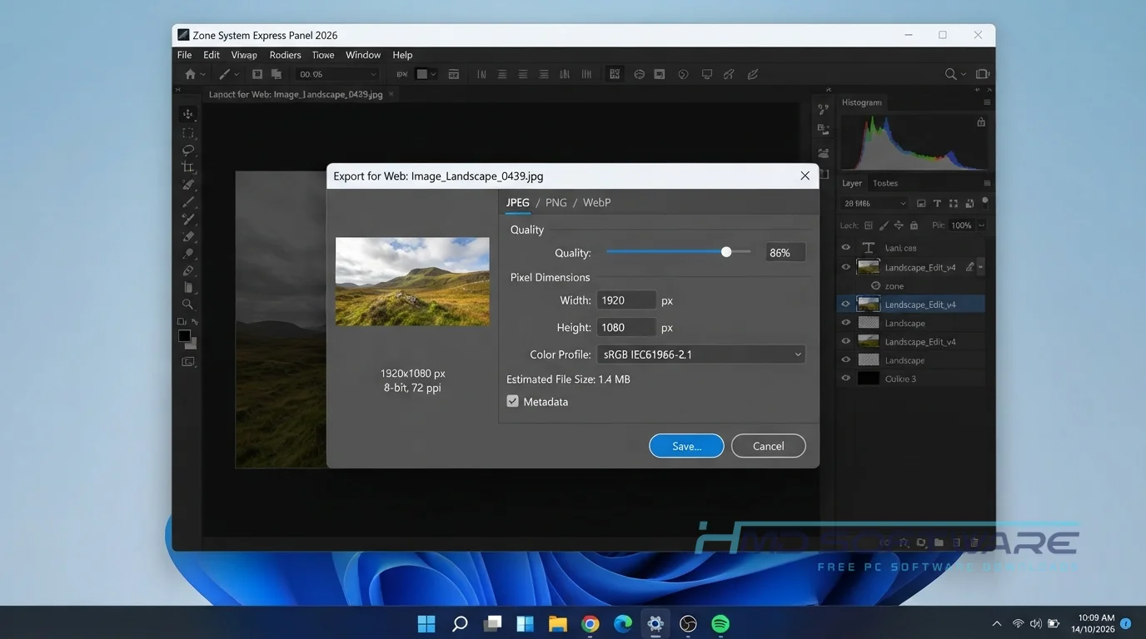
Task: Click the Quality slider handle
Action: 726,252
